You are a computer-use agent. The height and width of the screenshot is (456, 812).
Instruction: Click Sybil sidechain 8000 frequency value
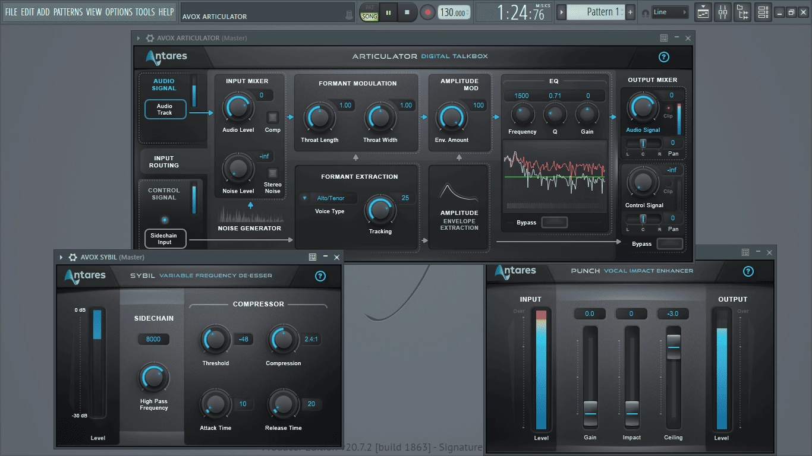click(153, 340)
